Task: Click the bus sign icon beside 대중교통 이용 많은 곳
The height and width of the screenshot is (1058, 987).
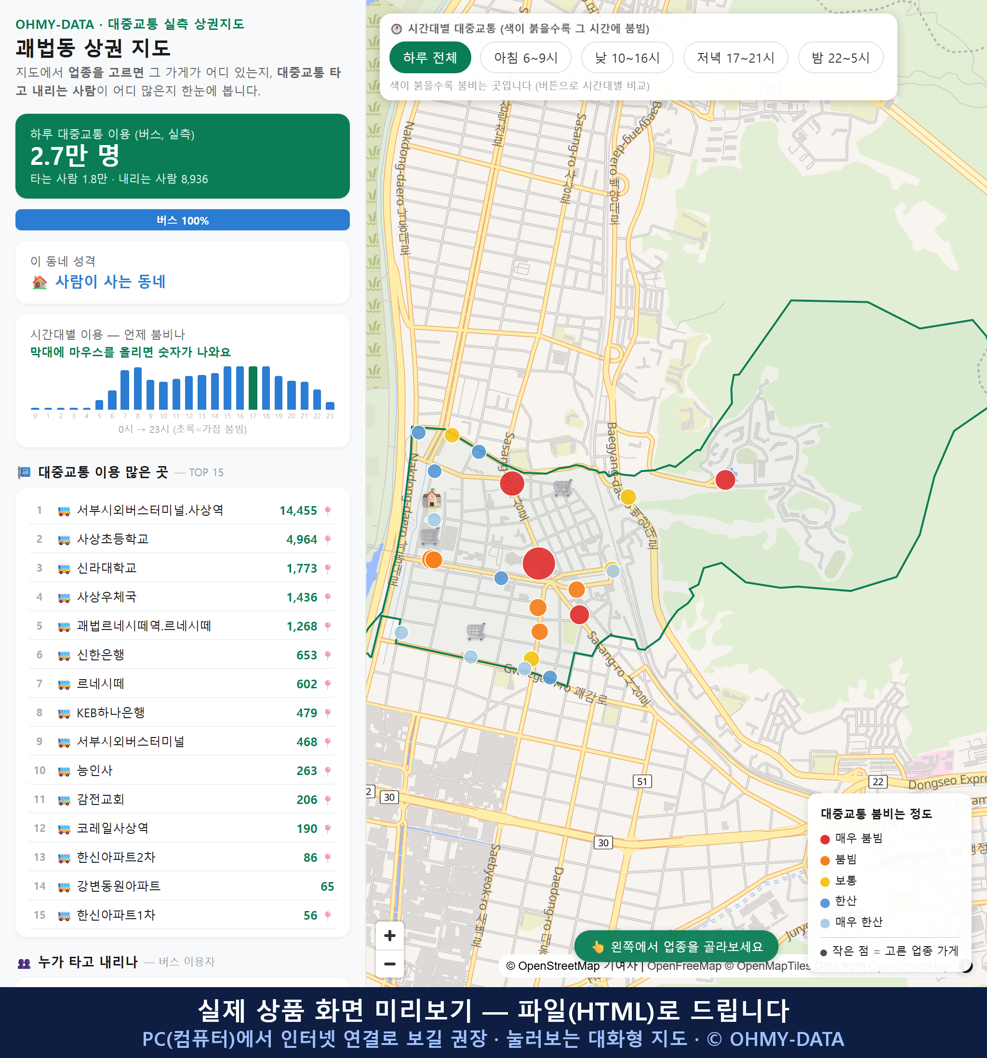Action: coord(24,472)
